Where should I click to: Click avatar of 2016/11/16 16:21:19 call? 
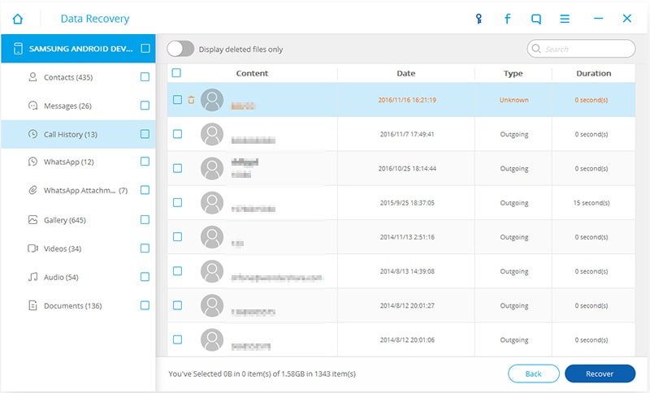click(212, 100)
